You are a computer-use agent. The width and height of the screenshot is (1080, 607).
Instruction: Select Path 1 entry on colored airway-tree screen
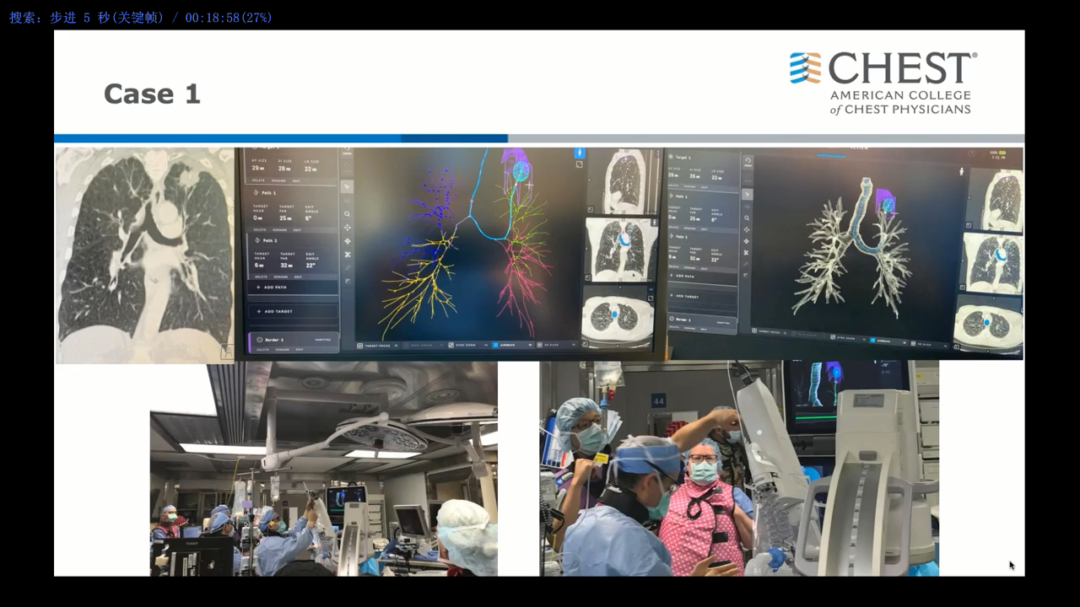pyautogui.click(x=268, y=193)
